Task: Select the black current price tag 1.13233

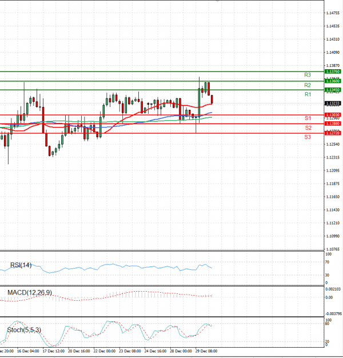Action: tap(333, 104)
